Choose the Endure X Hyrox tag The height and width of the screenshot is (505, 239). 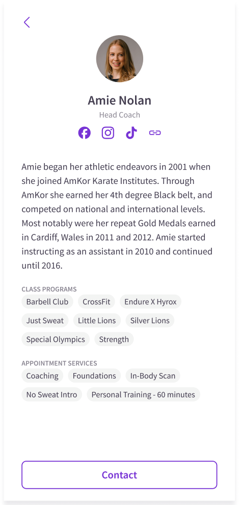(150, 302)
